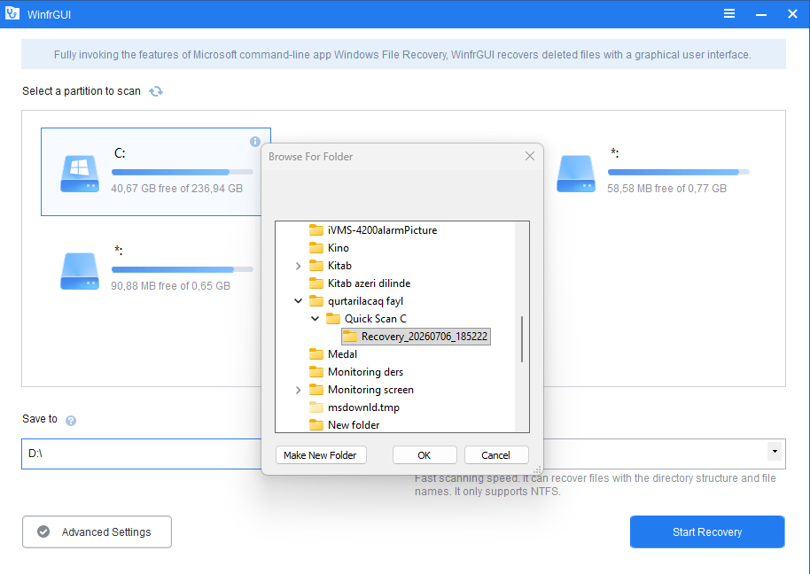This screenshot has width=810, height=574.
Task: Click the 'Browse For Folder' title text
Action: (x=310, y=157)
